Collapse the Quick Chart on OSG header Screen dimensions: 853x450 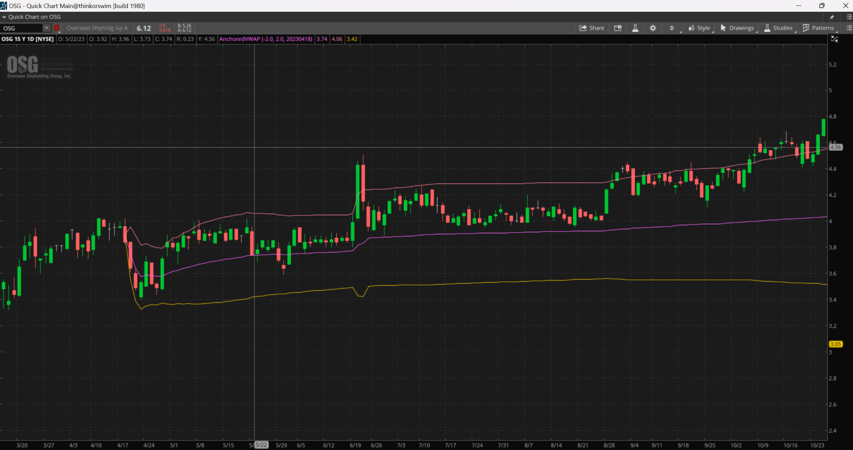click(4, 17)
